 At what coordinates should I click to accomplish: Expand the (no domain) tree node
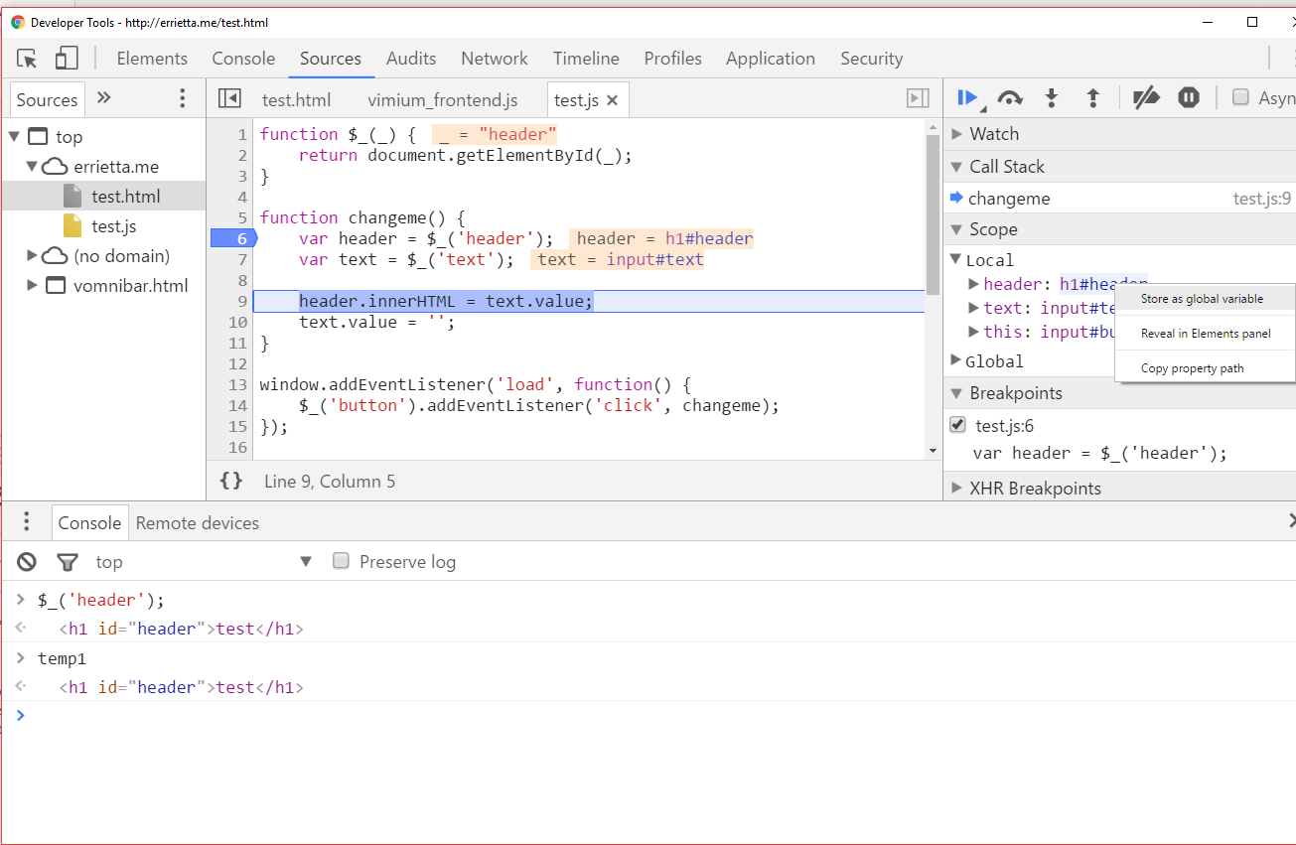33,255
